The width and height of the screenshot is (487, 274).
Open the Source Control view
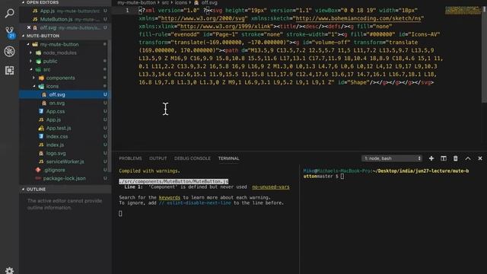9,32
